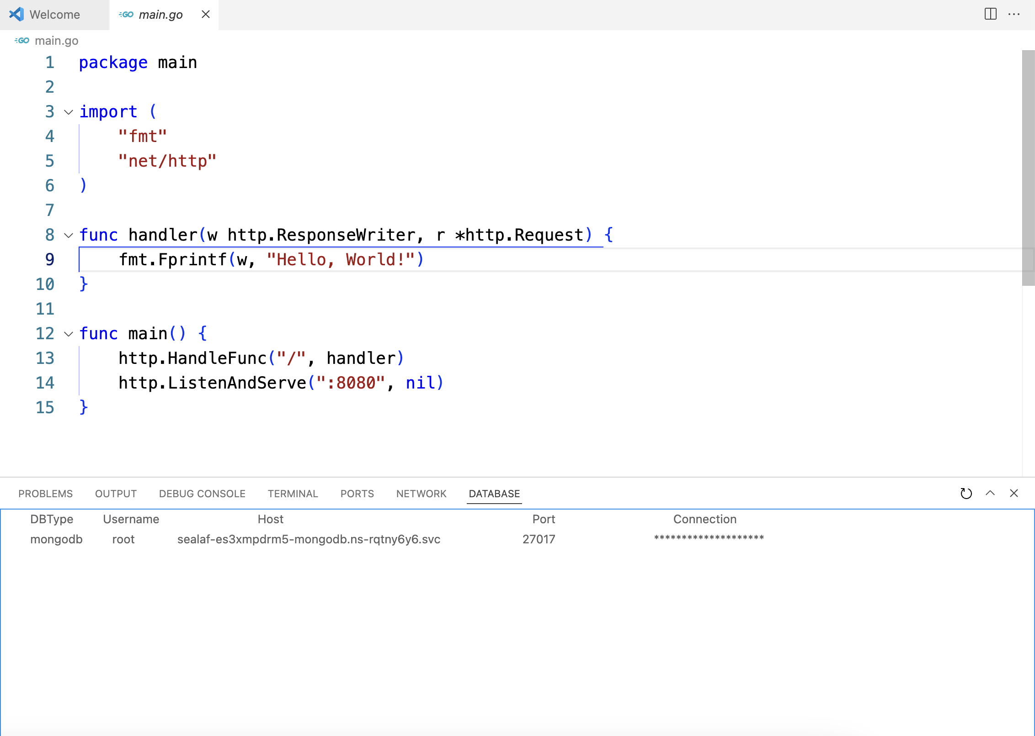Viewport: 1035px width, 736px height.
Task: Close the main.go editor tab
Action: [x=206, y=14]
